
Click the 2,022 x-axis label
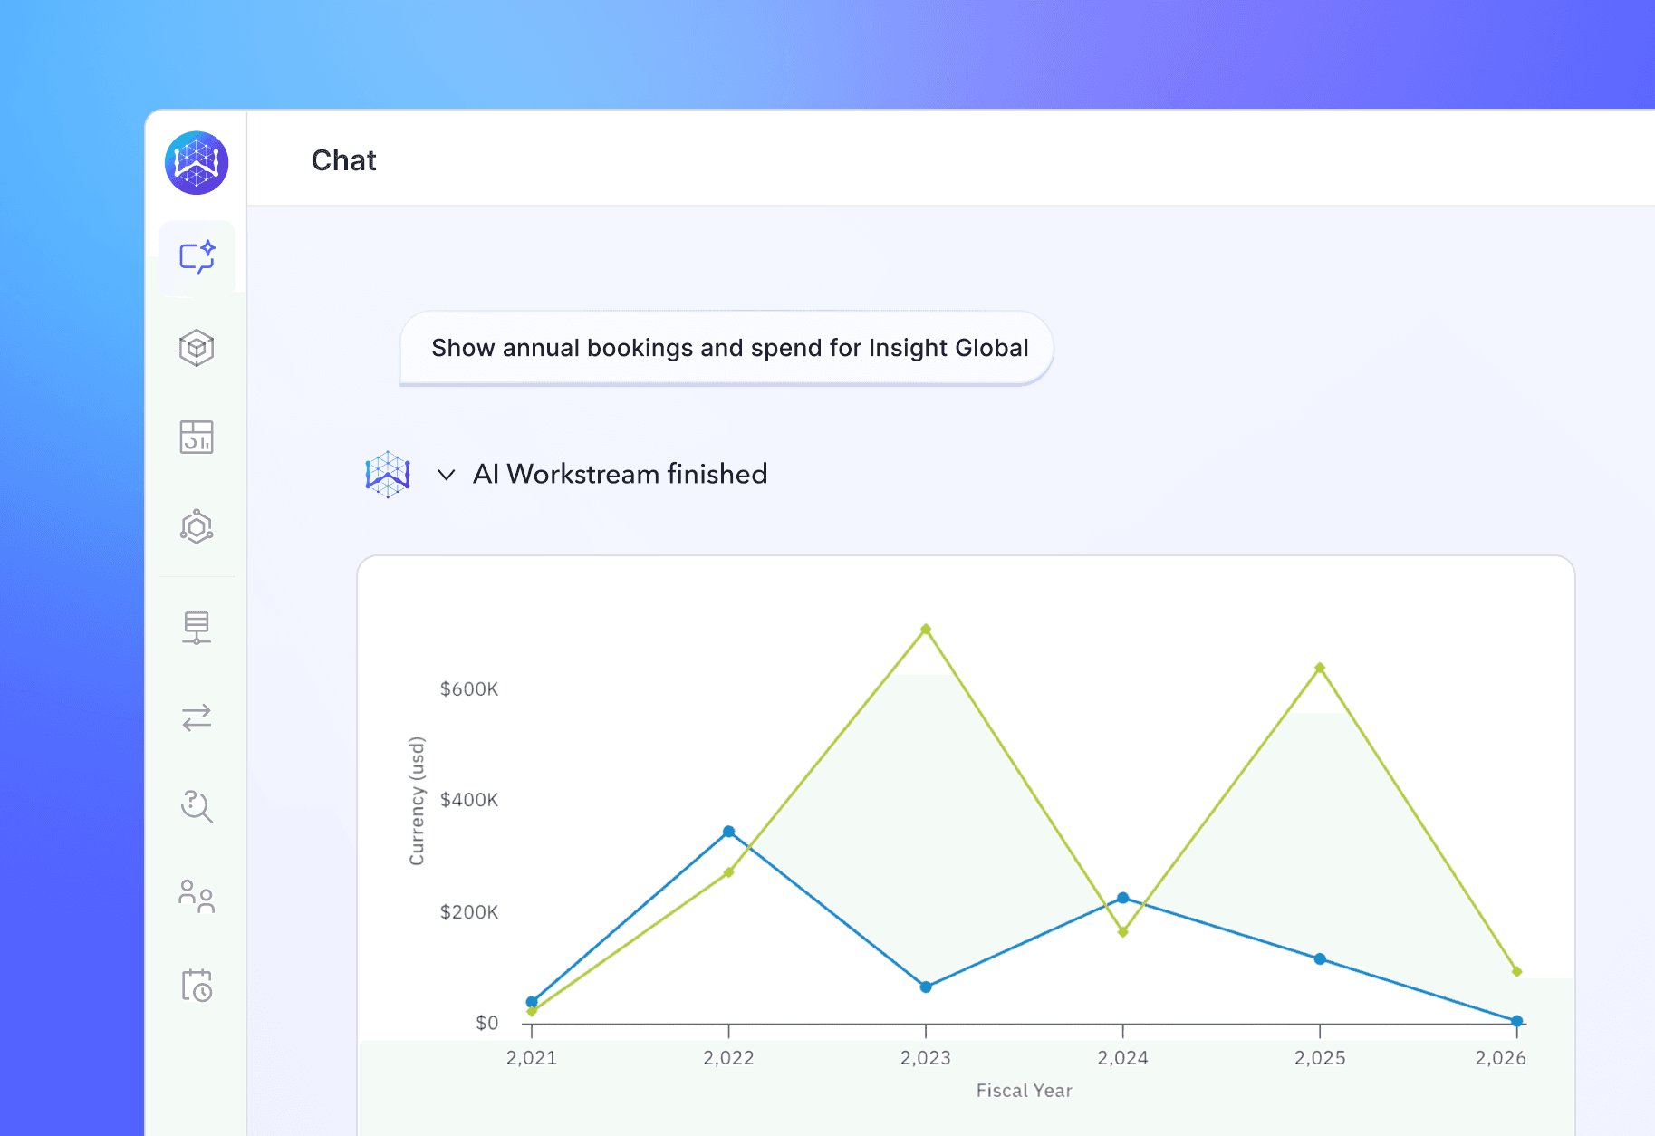coord(729,1058)
